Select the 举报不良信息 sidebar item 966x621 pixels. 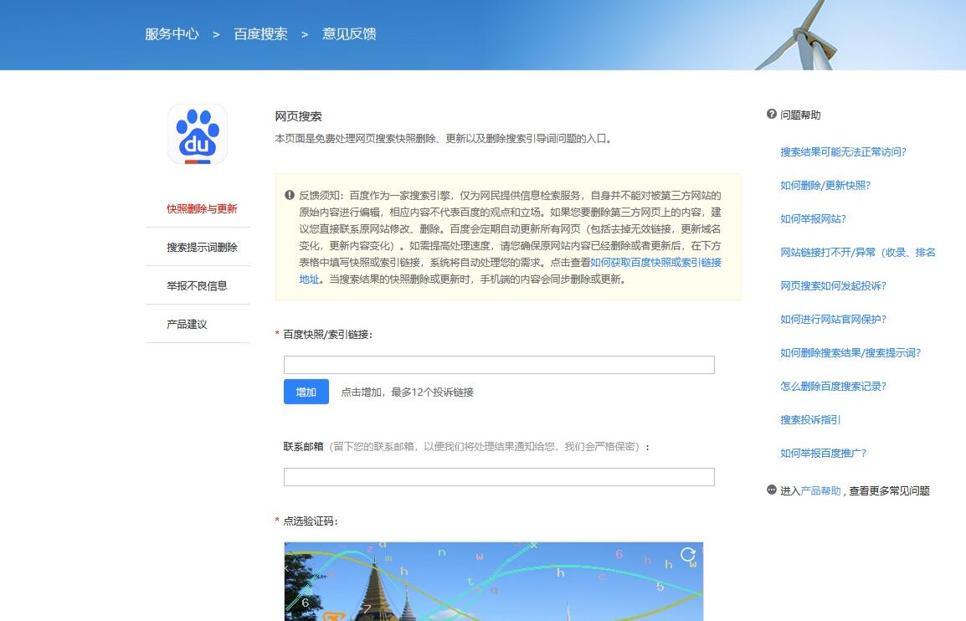click(x=197, y=285)
